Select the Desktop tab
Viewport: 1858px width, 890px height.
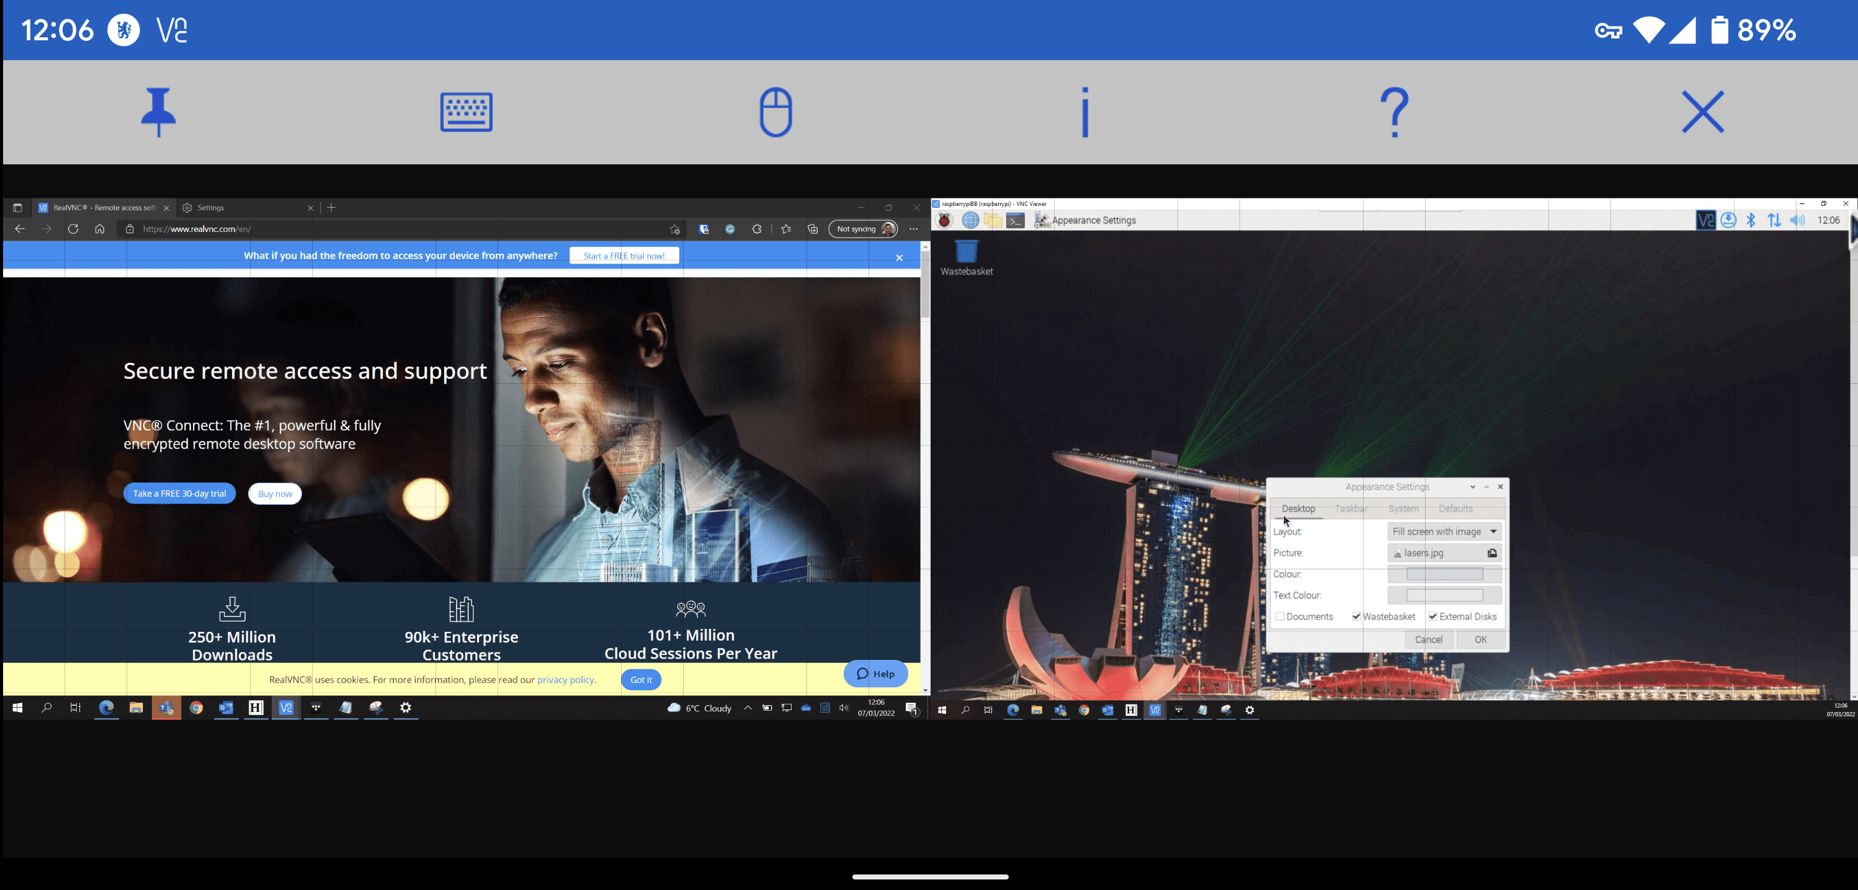pyautogui.click(x=1298, y=509)
